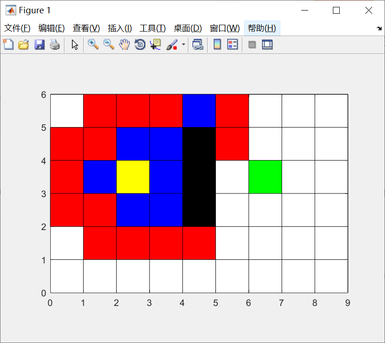Viewport: 385px width, 343px height.
Task: Open a file with the folder icon
Action: 24,45
